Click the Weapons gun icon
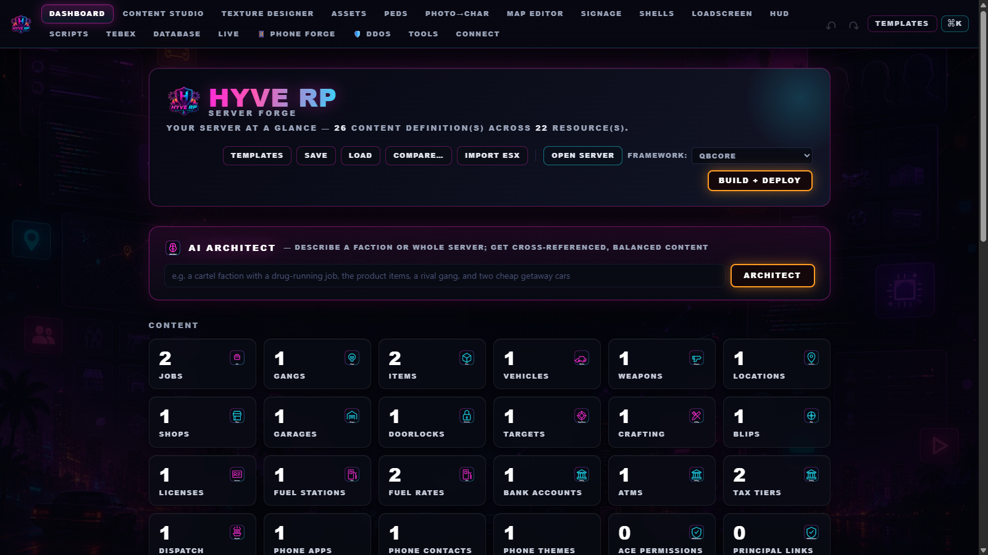This screenshot has width=988, height=555. (x=697, y=358)
